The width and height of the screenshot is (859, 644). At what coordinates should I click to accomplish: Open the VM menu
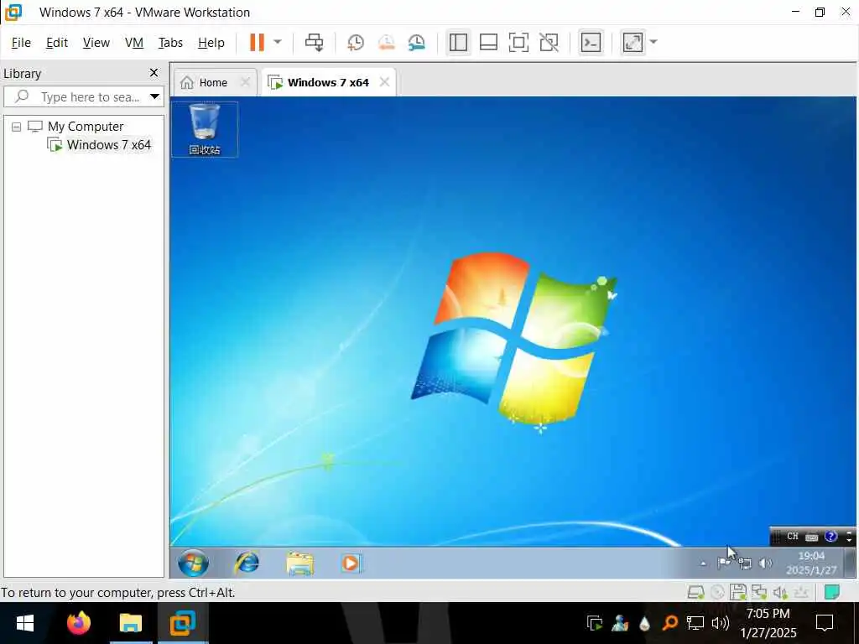[x=133, y=43]
